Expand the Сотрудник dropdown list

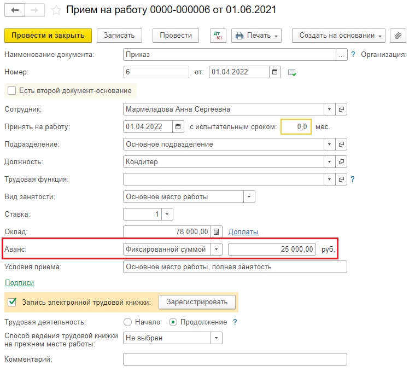(330, 109)
